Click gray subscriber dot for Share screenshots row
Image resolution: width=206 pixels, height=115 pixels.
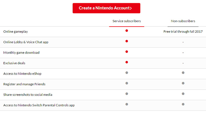127,94
